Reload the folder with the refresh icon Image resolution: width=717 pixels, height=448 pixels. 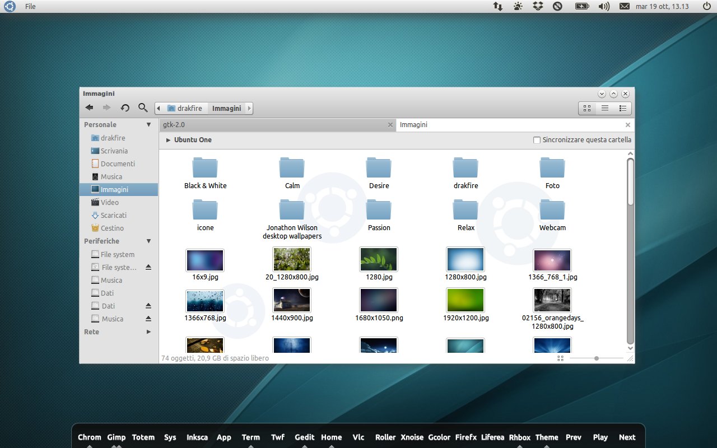tap(125, 108)
